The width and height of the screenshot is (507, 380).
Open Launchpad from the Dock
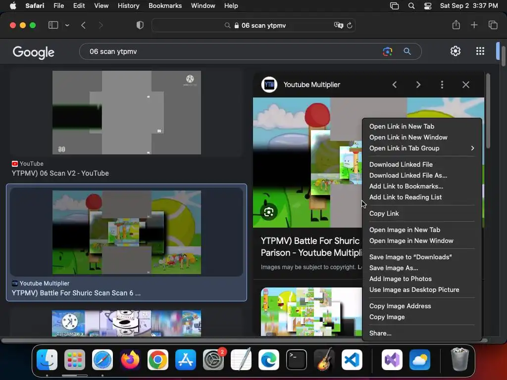[x=75, y=360]
